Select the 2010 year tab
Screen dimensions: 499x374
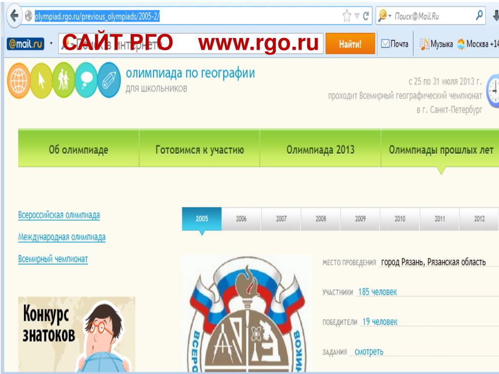(400, 219)
